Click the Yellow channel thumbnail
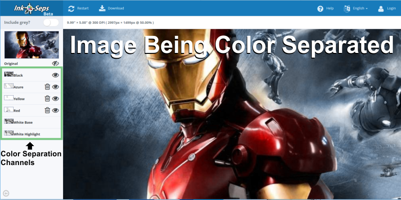 9,98
